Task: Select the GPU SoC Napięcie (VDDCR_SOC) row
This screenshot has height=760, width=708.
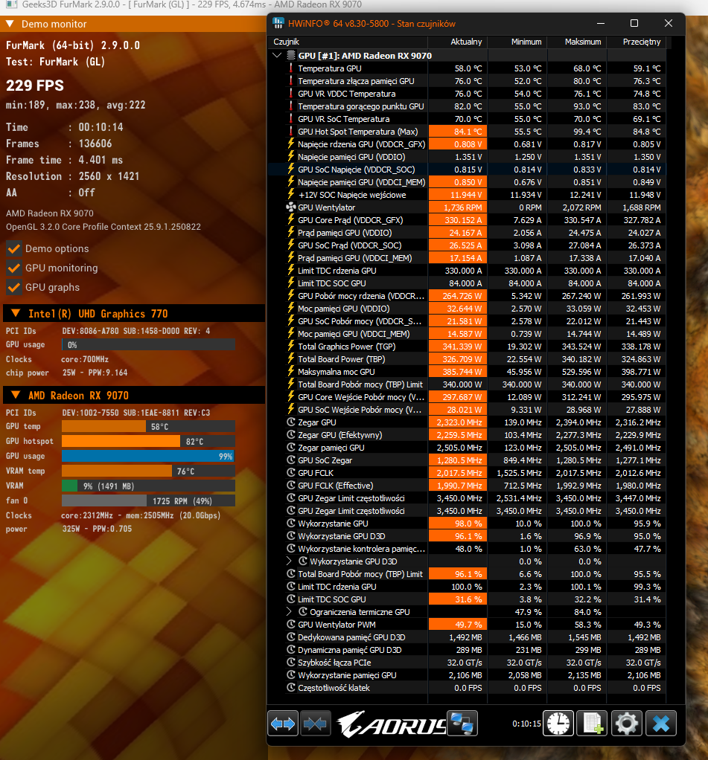Action: 467,169
